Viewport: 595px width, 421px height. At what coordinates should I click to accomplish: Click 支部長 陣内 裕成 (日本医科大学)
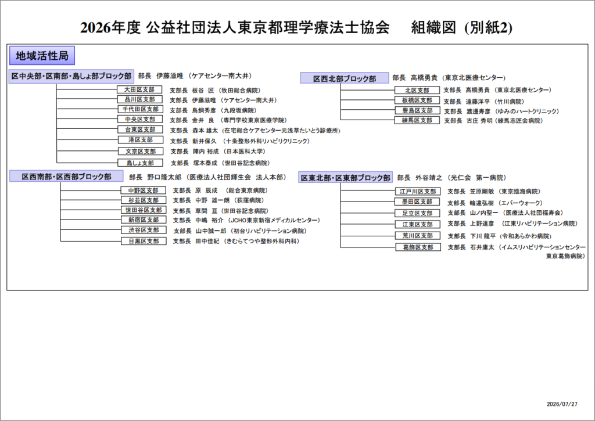pos(218,152)
